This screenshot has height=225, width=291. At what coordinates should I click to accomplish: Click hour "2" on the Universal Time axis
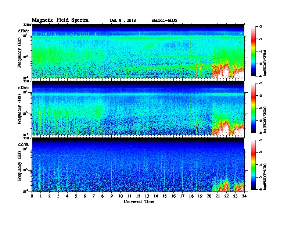click(x=50, y=196)
